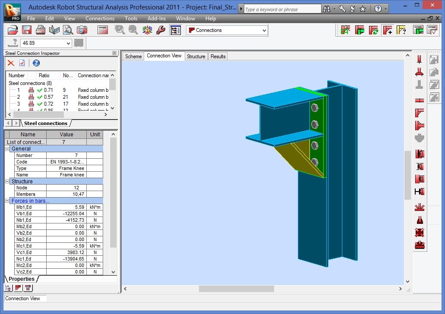The image size is (445, 314).
Task: Click the yellow connection icon with question mark
Action: (x=401, y=30)
